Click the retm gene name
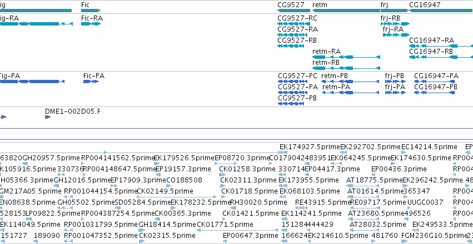This screenshot has height=244, width=473. [x=320, y=5]
